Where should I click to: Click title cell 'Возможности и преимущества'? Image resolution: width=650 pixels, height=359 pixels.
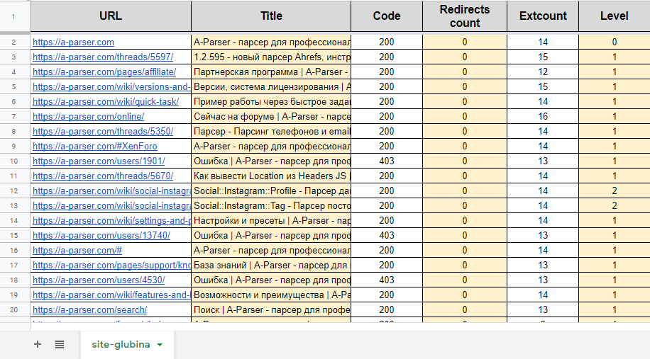[271, 295]
